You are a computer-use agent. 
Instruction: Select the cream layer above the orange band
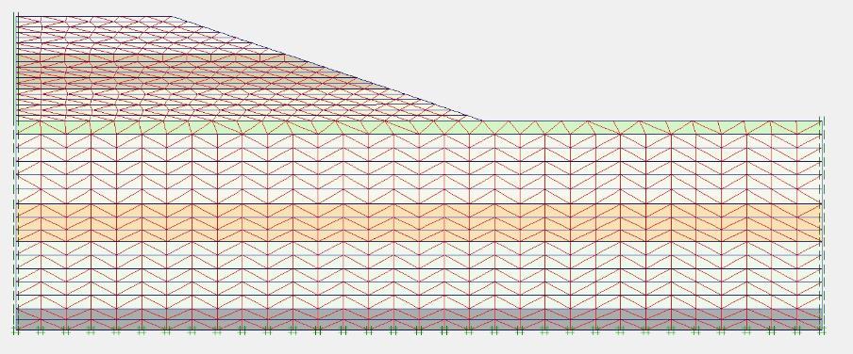click(x=419, y=169)
